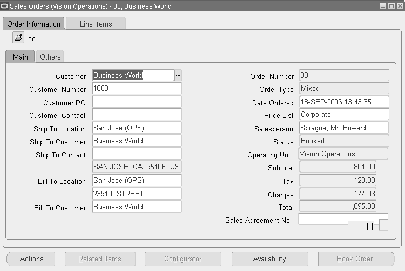Click the Sales Agreement No. field
The width and height of the screenshot is (405, 271).
point(343,219)
